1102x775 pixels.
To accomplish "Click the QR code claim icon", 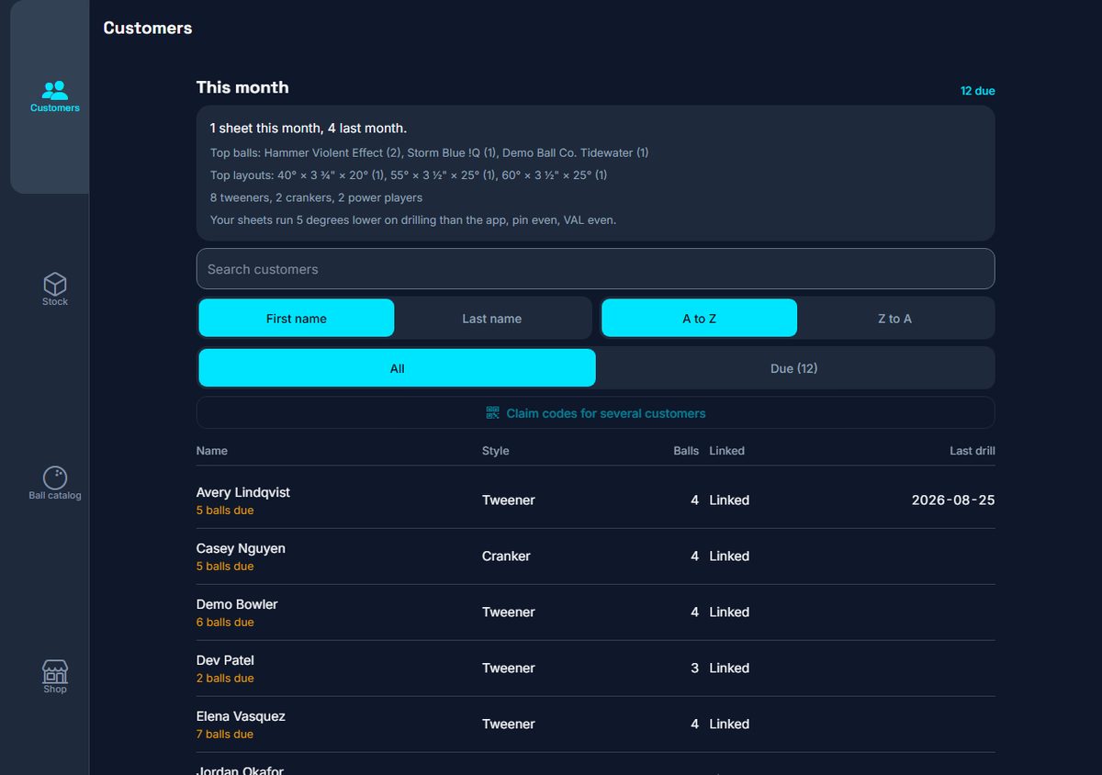I will pos(493,413).
